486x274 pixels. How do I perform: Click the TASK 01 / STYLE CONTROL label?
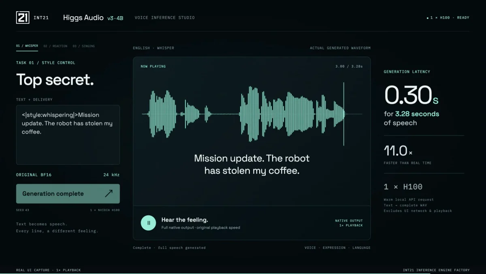(x=46, y=63)
